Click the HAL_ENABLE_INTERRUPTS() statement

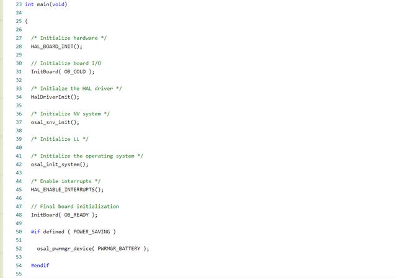point(67,189)
